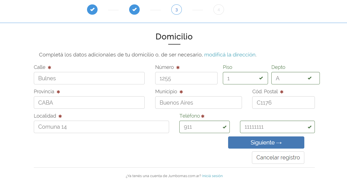Focus the Cód. Postal field showing C1176
The width and height of the screenshot is (347, 189).
point(284,103)
